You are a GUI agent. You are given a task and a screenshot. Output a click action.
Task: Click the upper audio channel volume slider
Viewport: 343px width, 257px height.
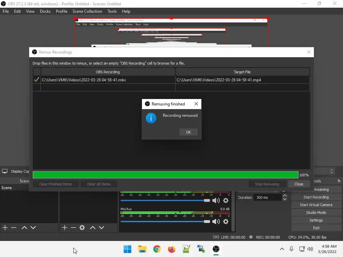(x=165, y=200)
